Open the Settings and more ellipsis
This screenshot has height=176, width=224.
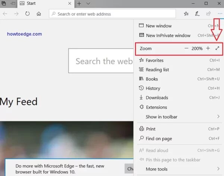220,14
